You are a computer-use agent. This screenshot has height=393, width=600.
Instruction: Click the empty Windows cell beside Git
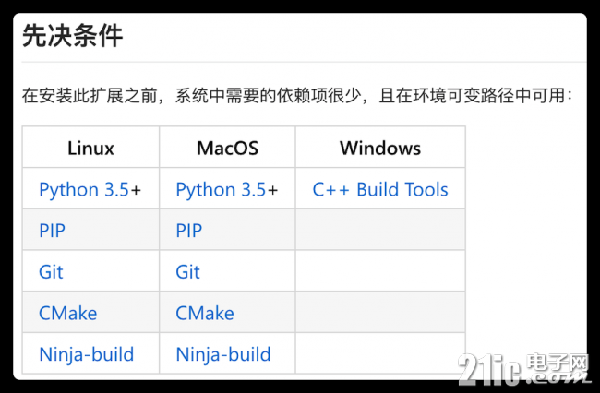380,271
